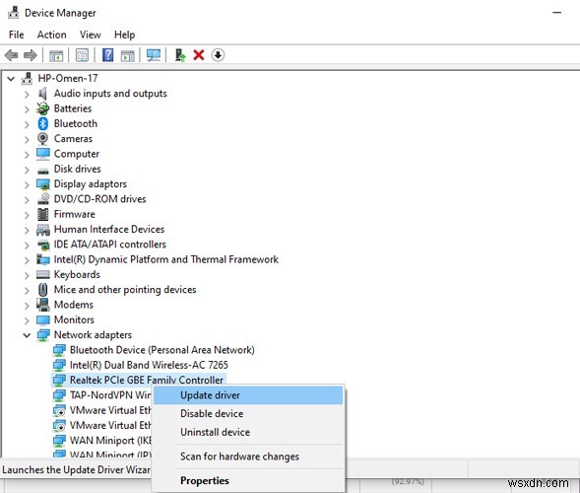This screenshot has width=580, height=493.
Task: Expand the Firmware category
Action: coord(27,215)
